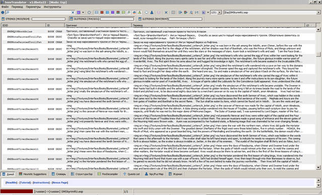Select the SMSBookVivecSermon07 row
The width and height of the screenshot is (322, 195).
[158, 109]
